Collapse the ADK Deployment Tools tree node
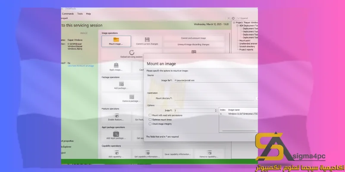 [238, 26]
